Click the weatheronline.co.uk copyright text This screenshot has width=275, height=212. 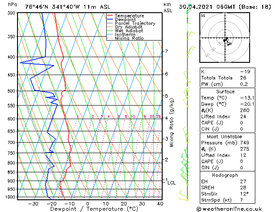point(229,209)
